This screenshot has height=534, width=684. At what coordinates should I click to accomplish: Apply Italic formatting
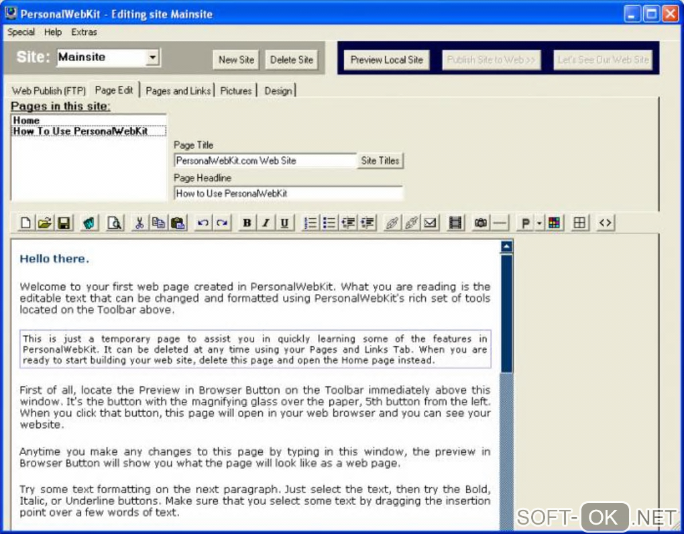[x=266, y=223]
